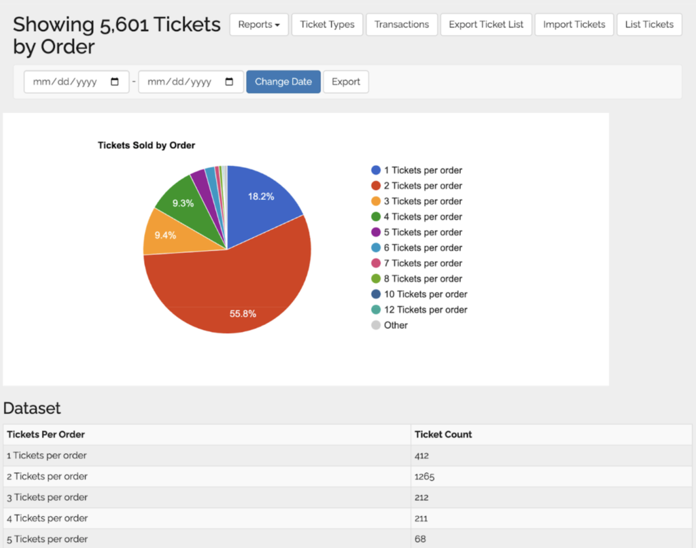
Task: Open calendar picker on start date field
Action: tap(115, 82)
